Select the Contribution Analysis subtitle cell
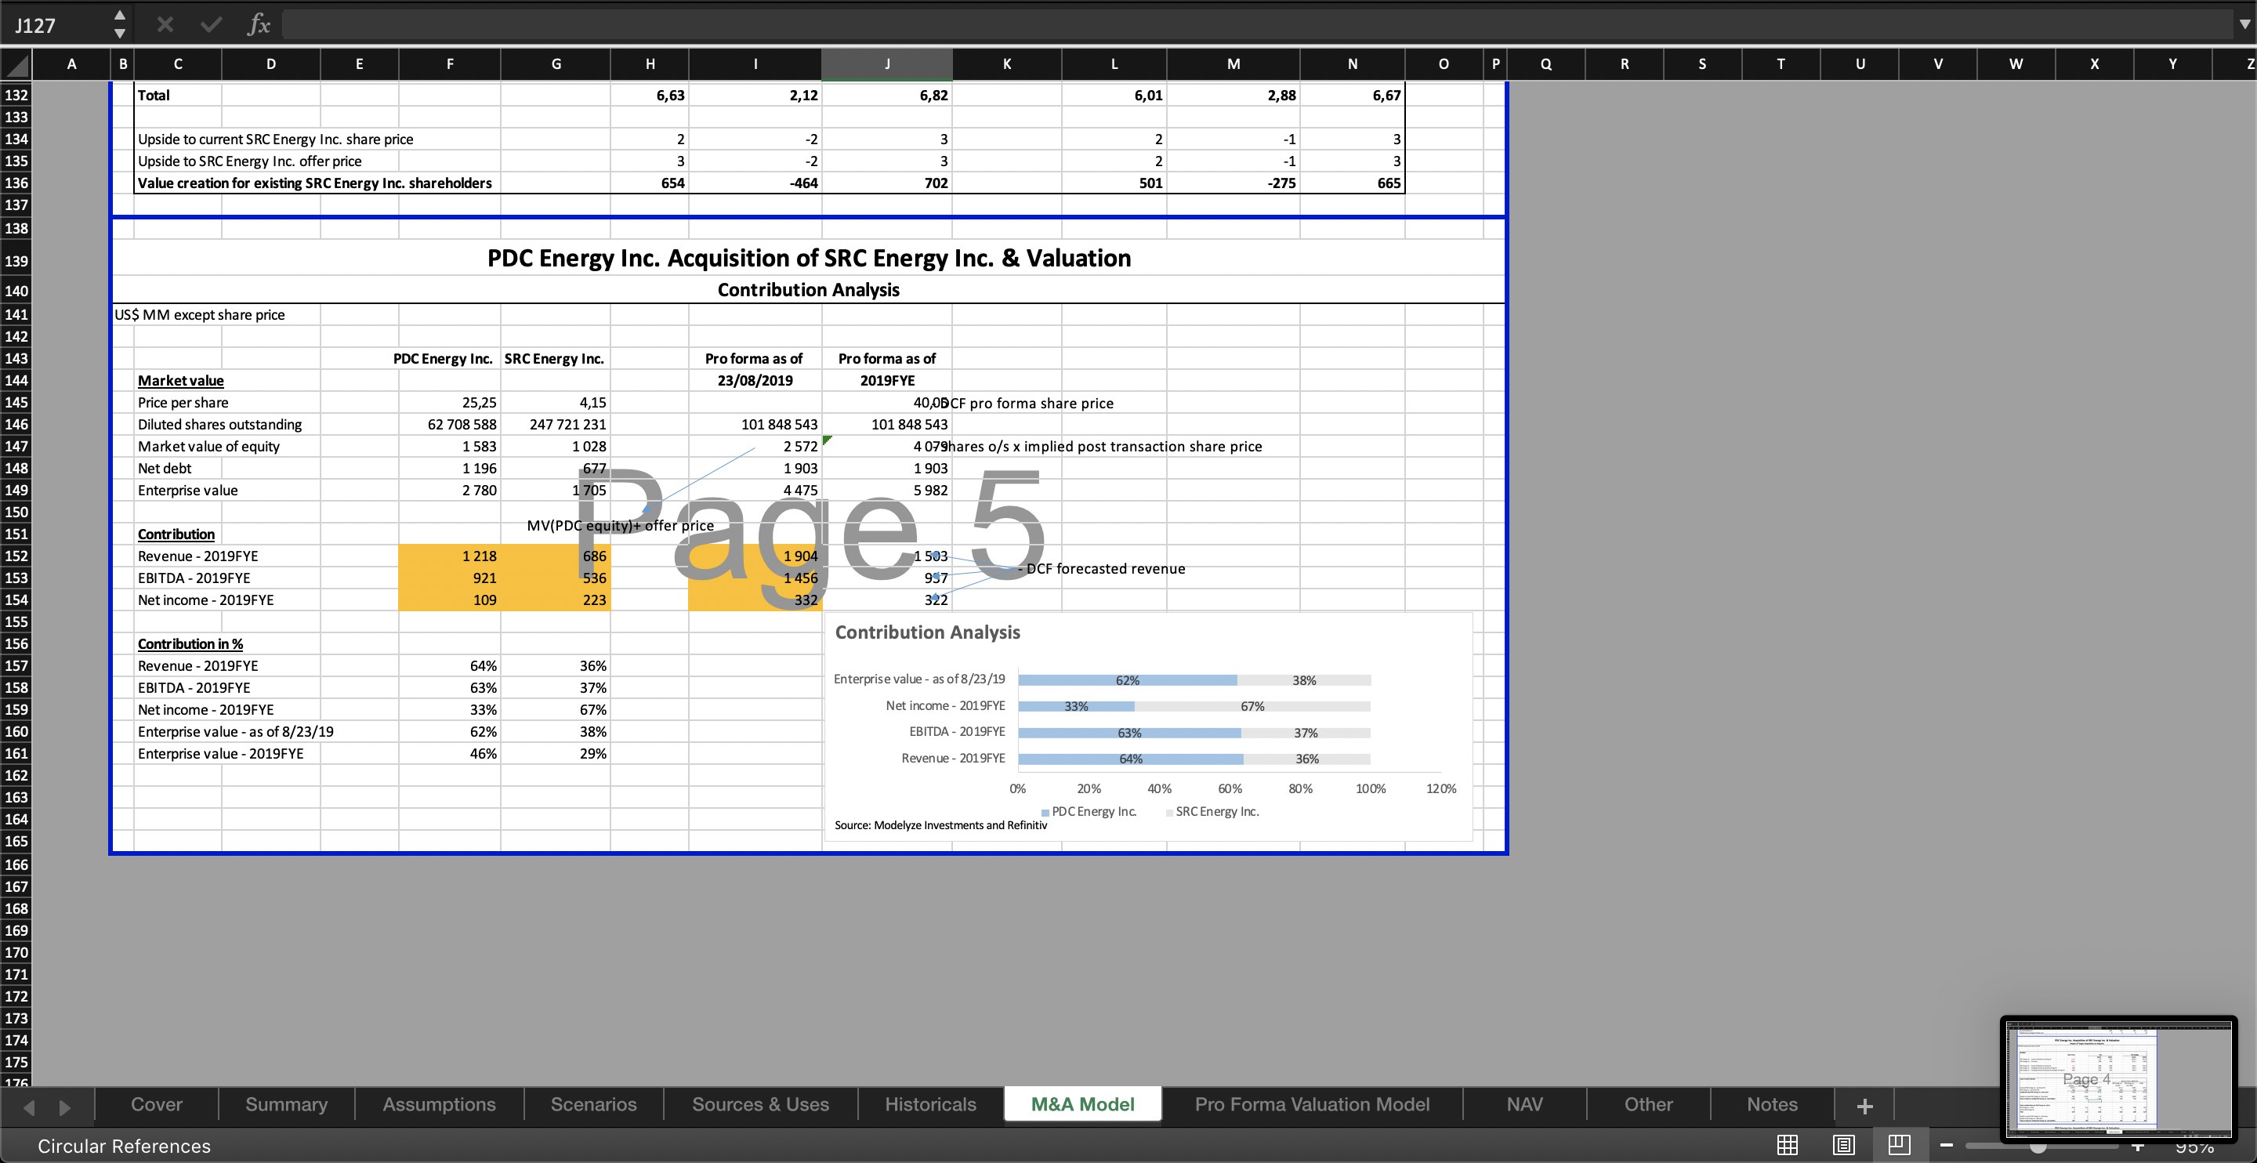The image size is (2257, 1163). 808,289
